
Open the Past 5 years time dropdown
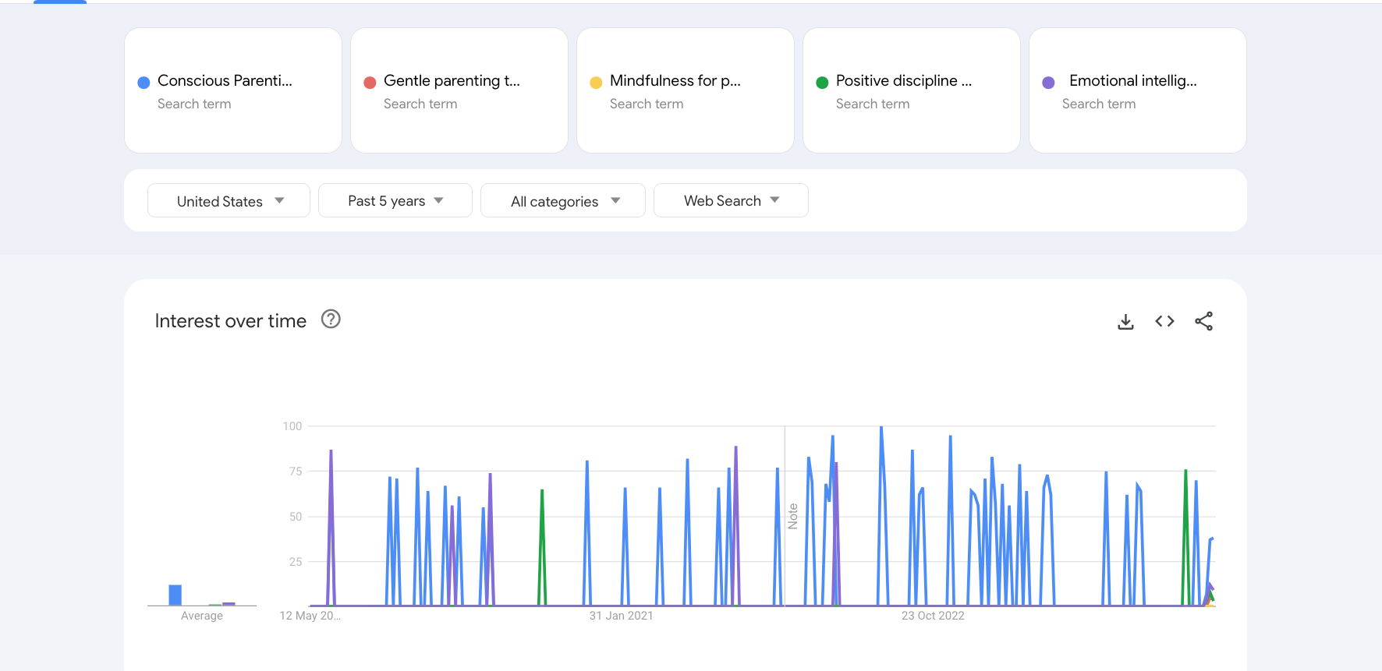(395, 201)
